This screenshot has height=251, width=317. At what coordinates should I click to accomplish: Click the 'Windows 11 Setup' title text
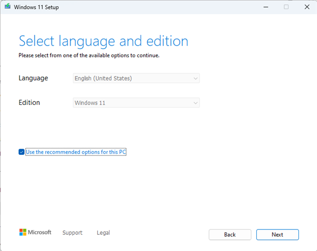(x=36, y=7)
